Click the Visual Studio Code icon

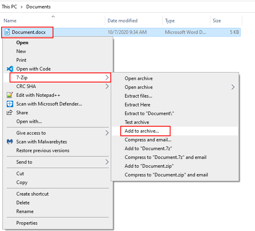coord(10,69)
